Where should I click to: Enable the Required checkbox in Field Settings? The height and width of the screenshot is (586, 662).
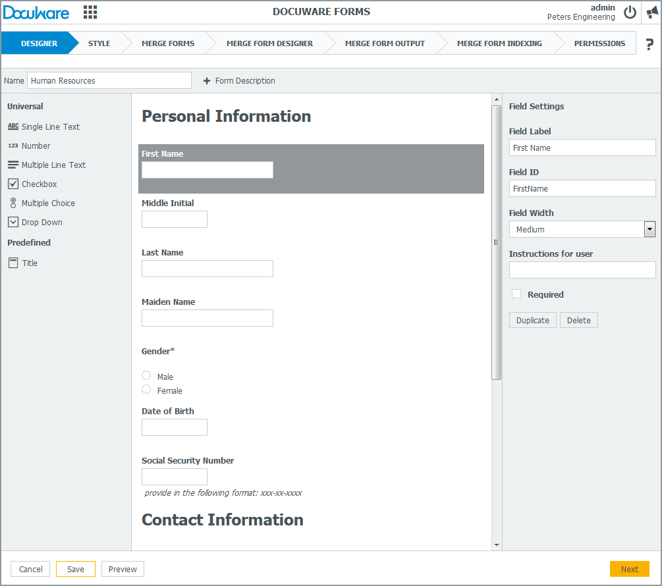point(516,294)
